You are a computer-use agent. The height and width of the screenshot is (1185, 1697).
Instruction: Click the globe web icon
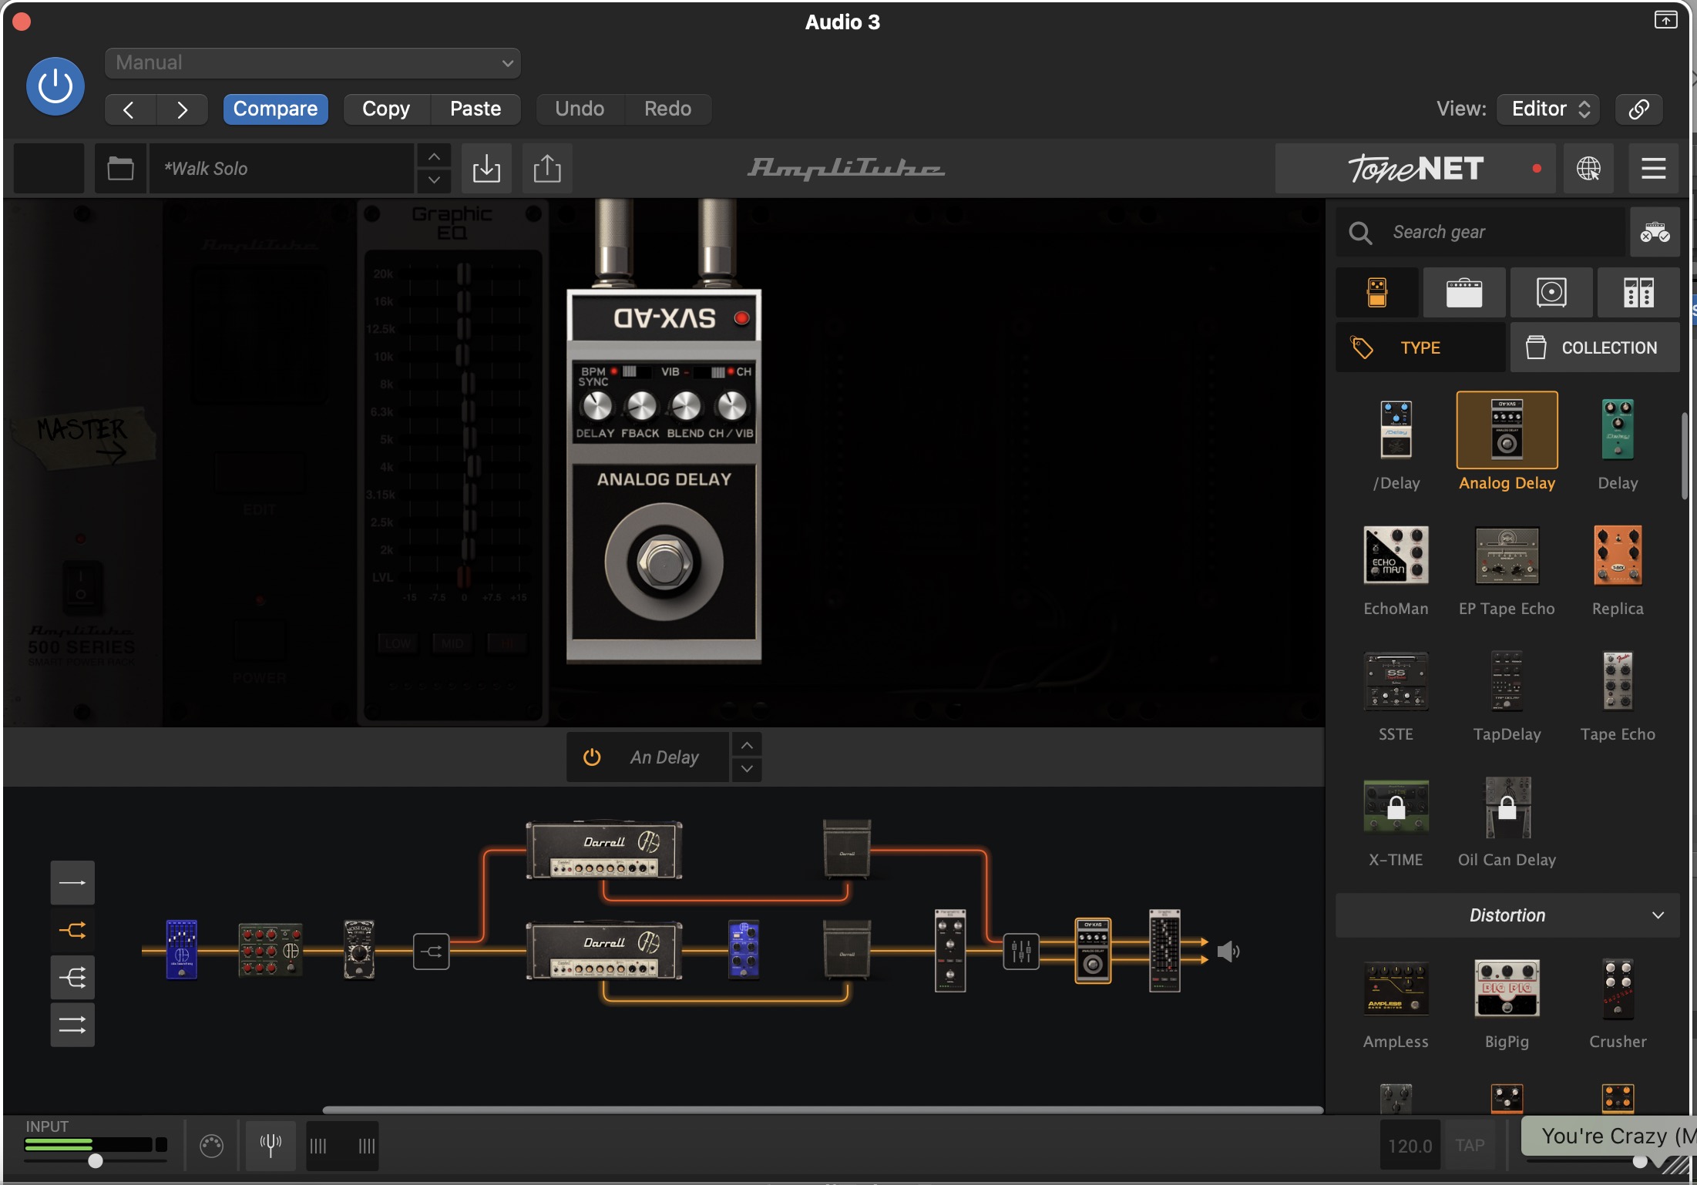click(1588, 168)
